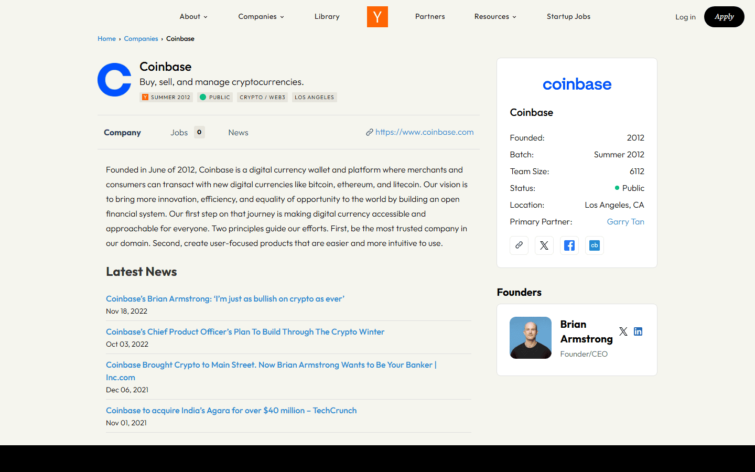This screenshot has width=755, height=472.
Task: Click the Log in link
Action: 685,17
